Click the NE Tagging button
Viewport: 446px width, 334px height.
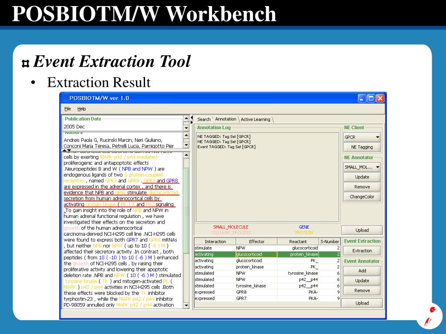tap(362, 147)
